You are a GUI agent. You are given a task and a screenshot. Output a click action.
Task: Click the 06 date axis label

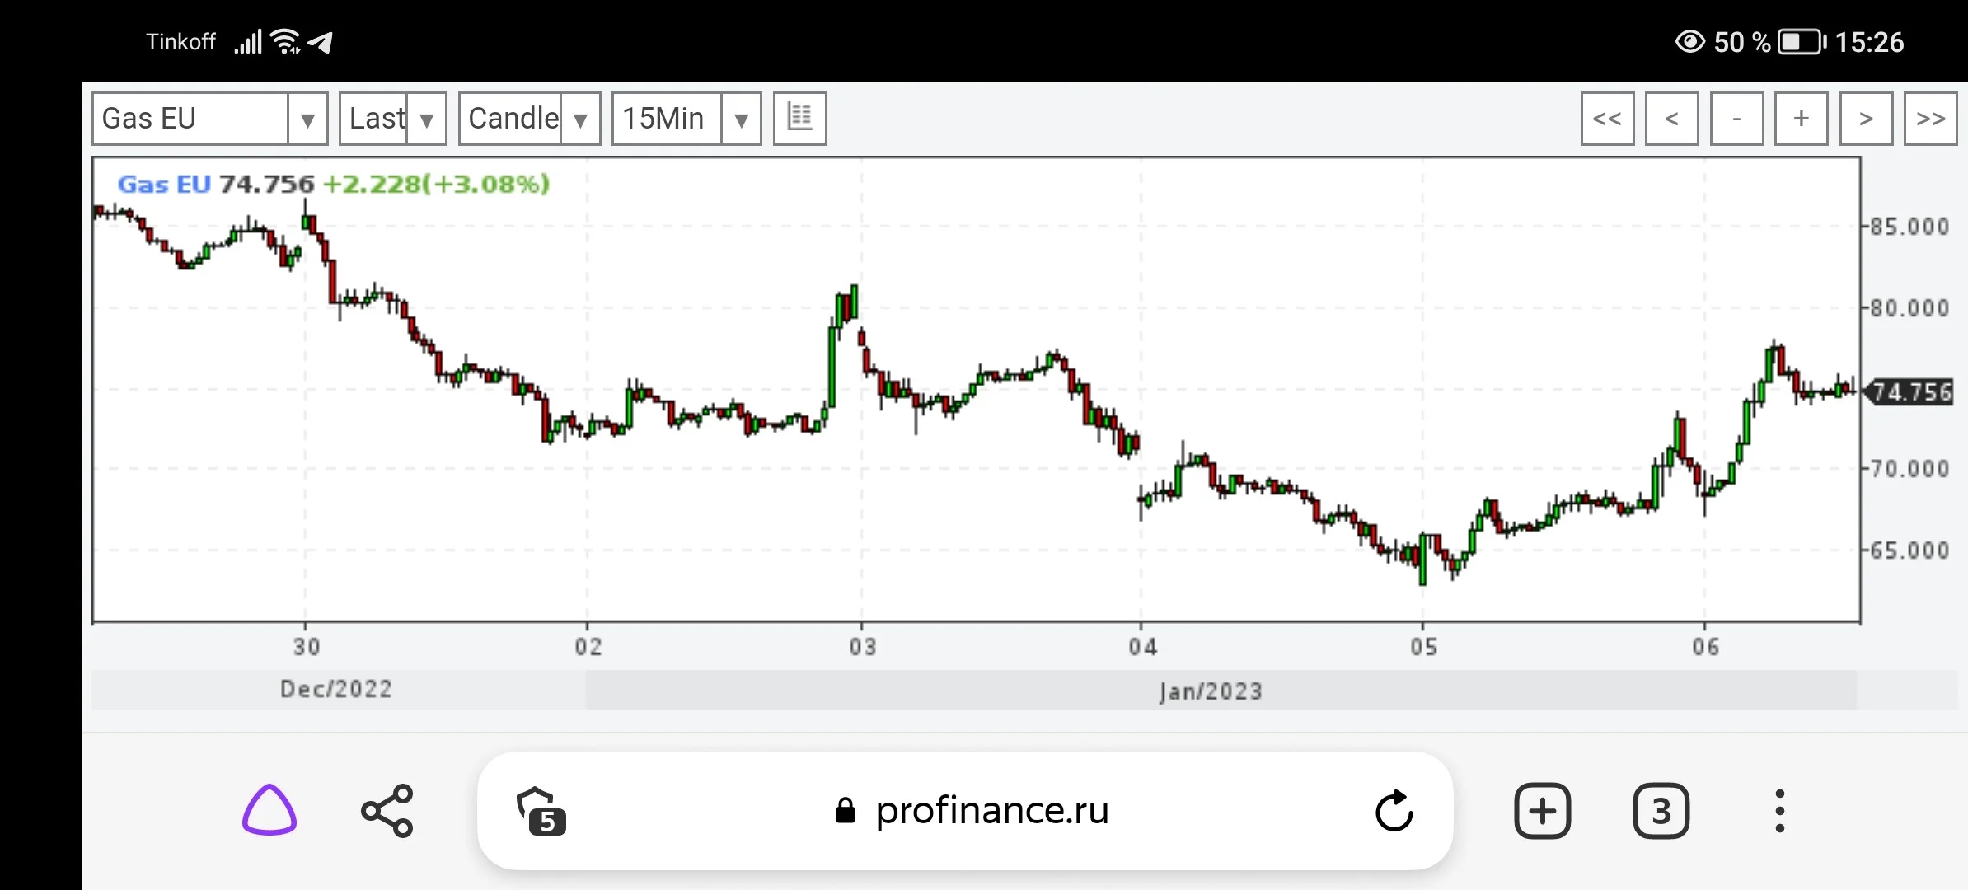click(1706, 647)
